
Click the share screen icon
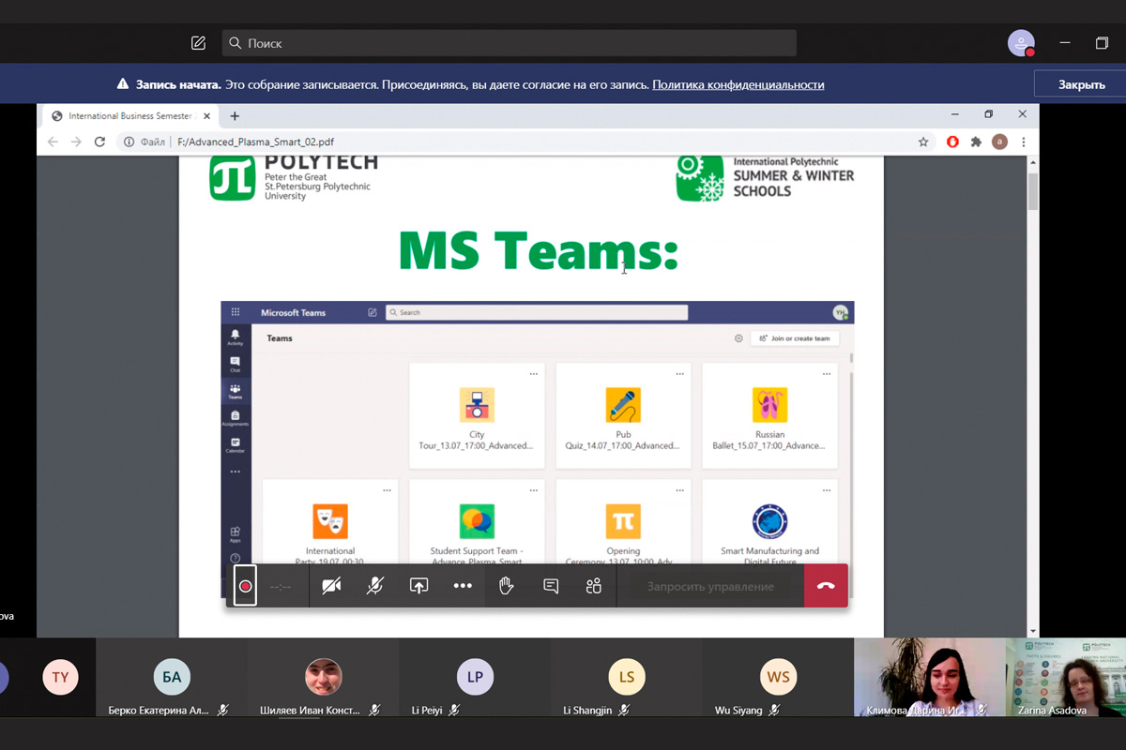click(418, 586)
